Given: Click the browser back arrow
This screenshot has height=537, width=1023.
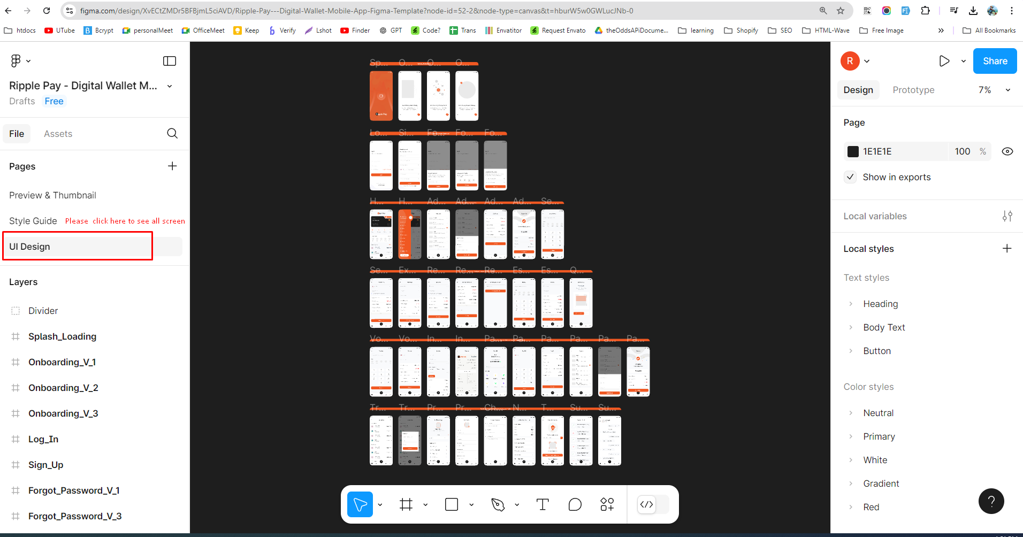Looking at the screenshot, I should click(x=8, y=11).
